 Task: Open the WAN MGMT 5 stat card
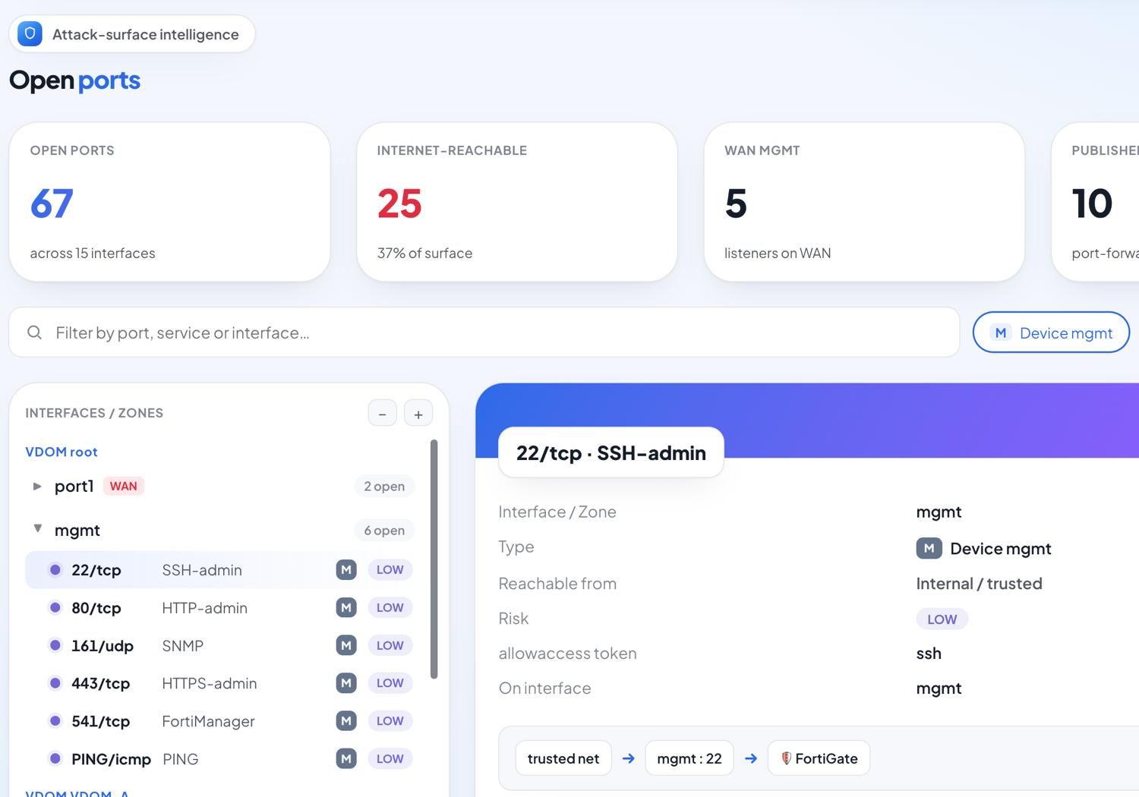864,202
